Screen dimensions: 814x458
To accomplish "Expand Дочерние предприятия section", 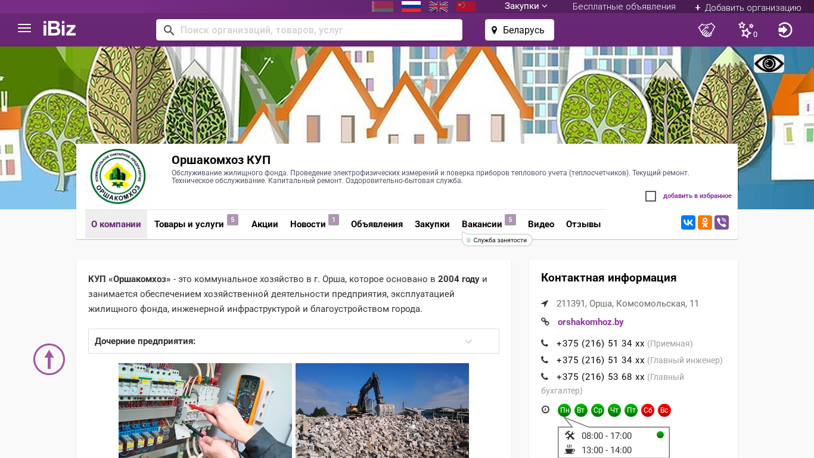I will (x=294, y=341).
